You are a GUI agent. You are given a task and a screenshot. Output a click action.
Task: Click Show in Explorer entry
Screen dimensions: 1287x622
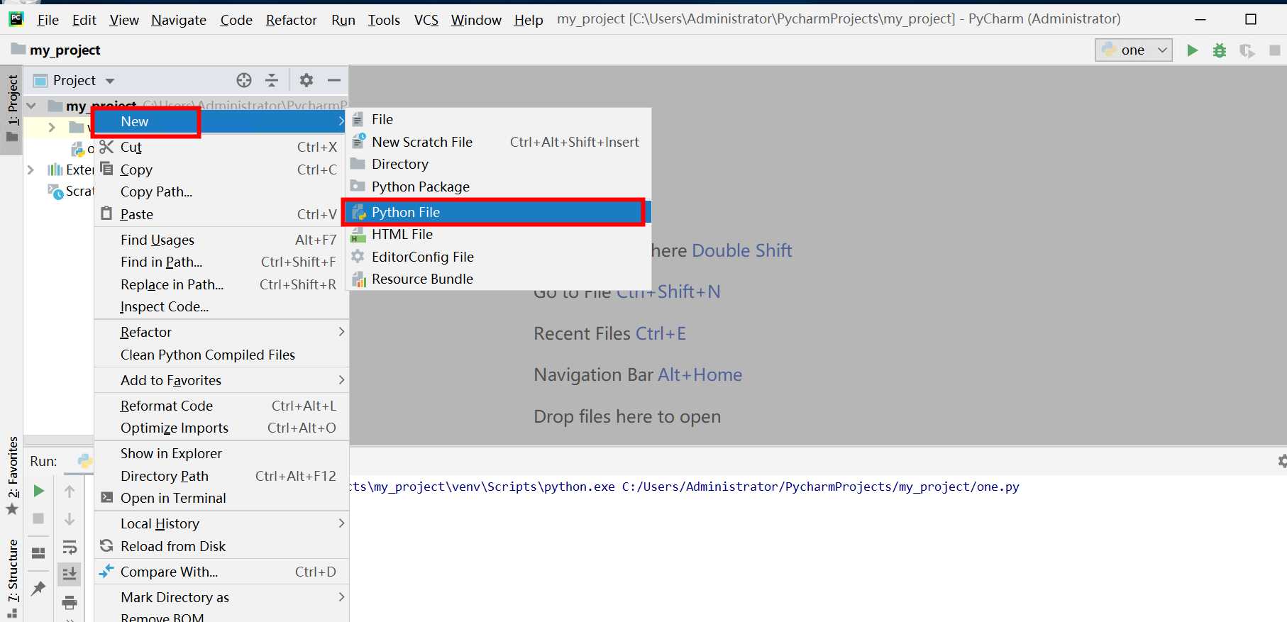point(221,453)
